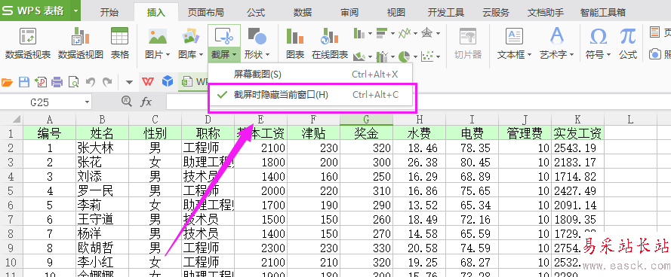Image resolution: width=671 pixels, height=277 pixels.
Task: Click the redo arrow icon
Action: pos(107,81)
